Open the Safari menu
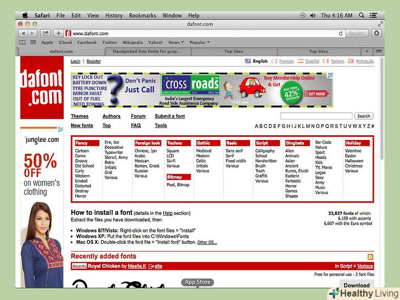The image size is (400, 300). tap(42, 15)
